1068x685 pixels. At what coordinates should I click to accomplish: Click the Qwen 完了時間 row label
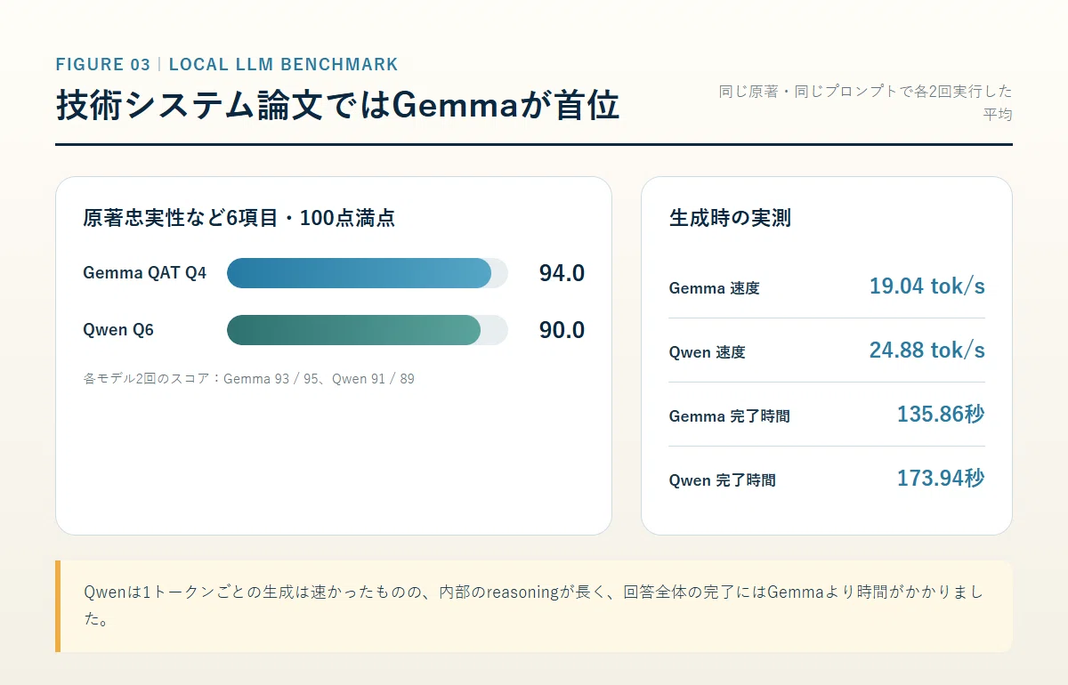[722, 480]
